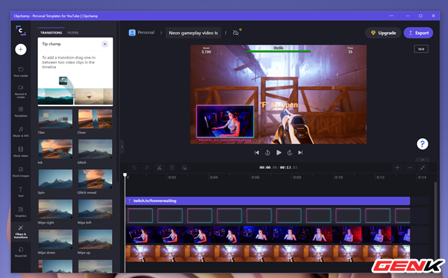Image resolution: width=448 pixels, height=278 pixels.
Task: Select the Glitch transition thumbnail
Action: [95, 149]
